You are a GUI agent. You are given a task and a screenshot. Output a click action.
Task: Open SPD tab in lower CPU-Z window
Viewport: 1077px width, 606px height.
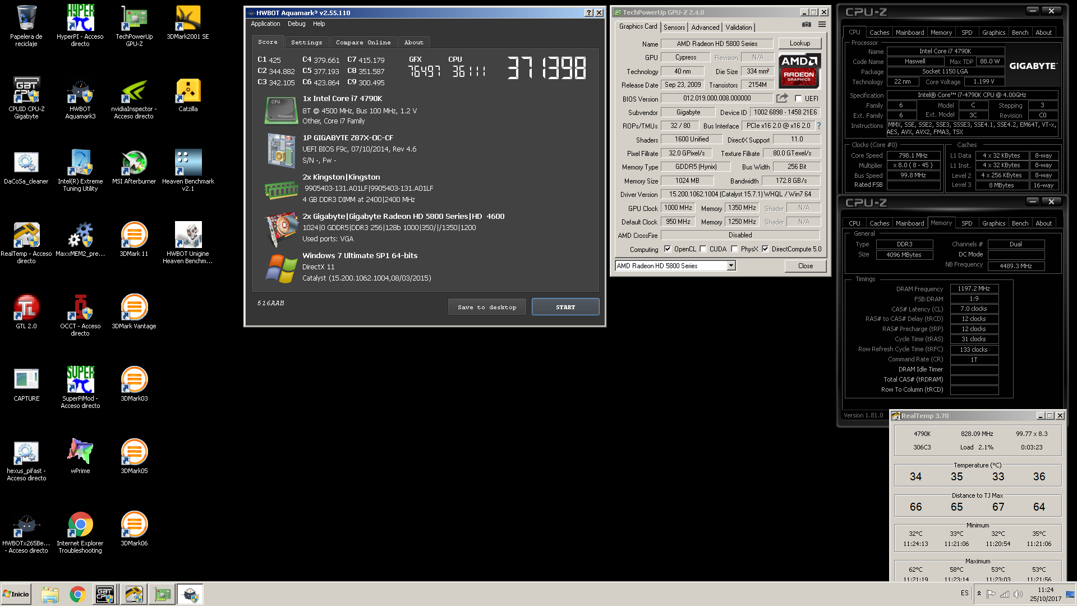coord(967,223)
